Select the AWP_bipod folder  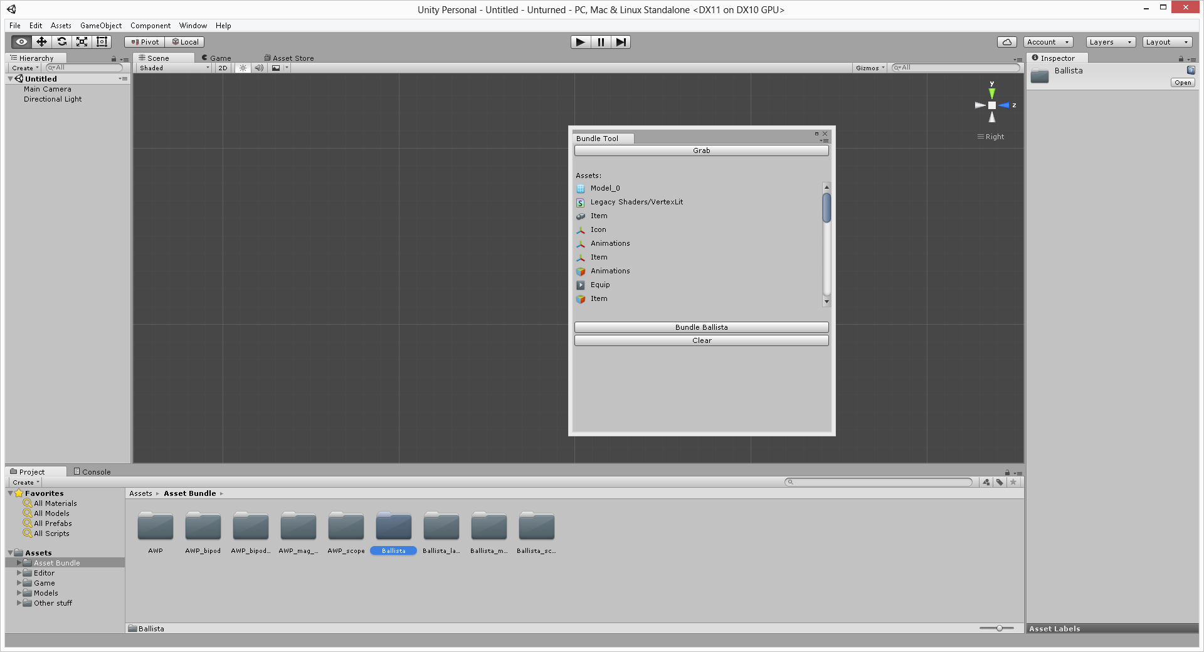203,532
